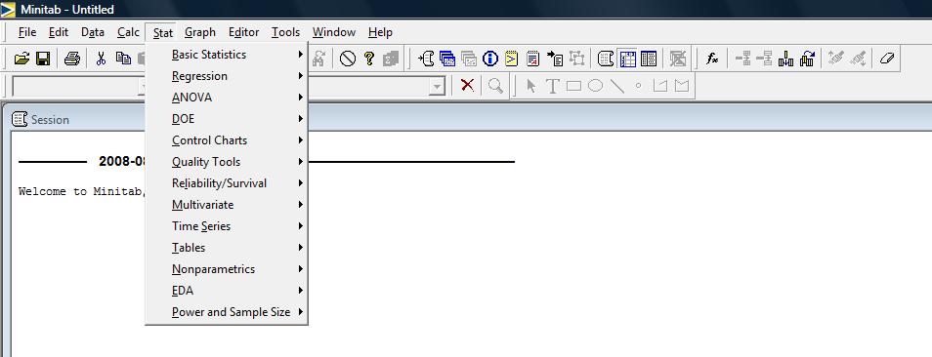Image resolution: width=932 pixels, height=357 pixels.
Task: Expand the Time Series submenu
Action: [227, 226]
